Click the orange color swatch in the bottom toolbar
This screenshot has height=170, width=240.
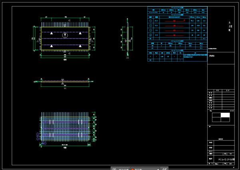(x=132, y=169)
